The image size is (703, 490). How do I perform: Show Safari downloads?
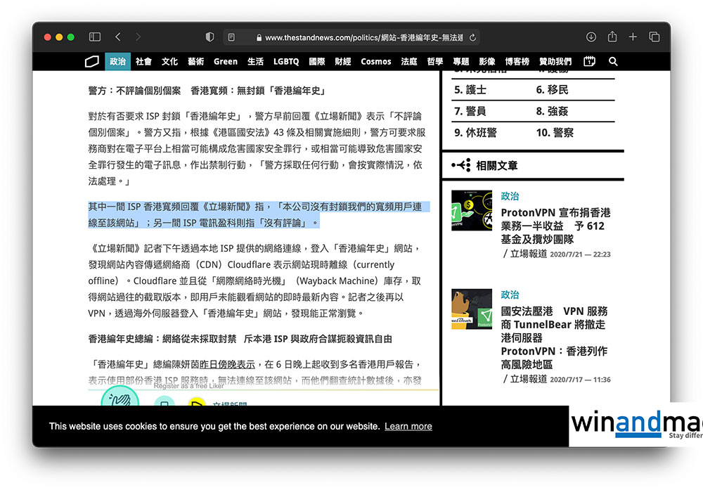click(x=591, y=37)
